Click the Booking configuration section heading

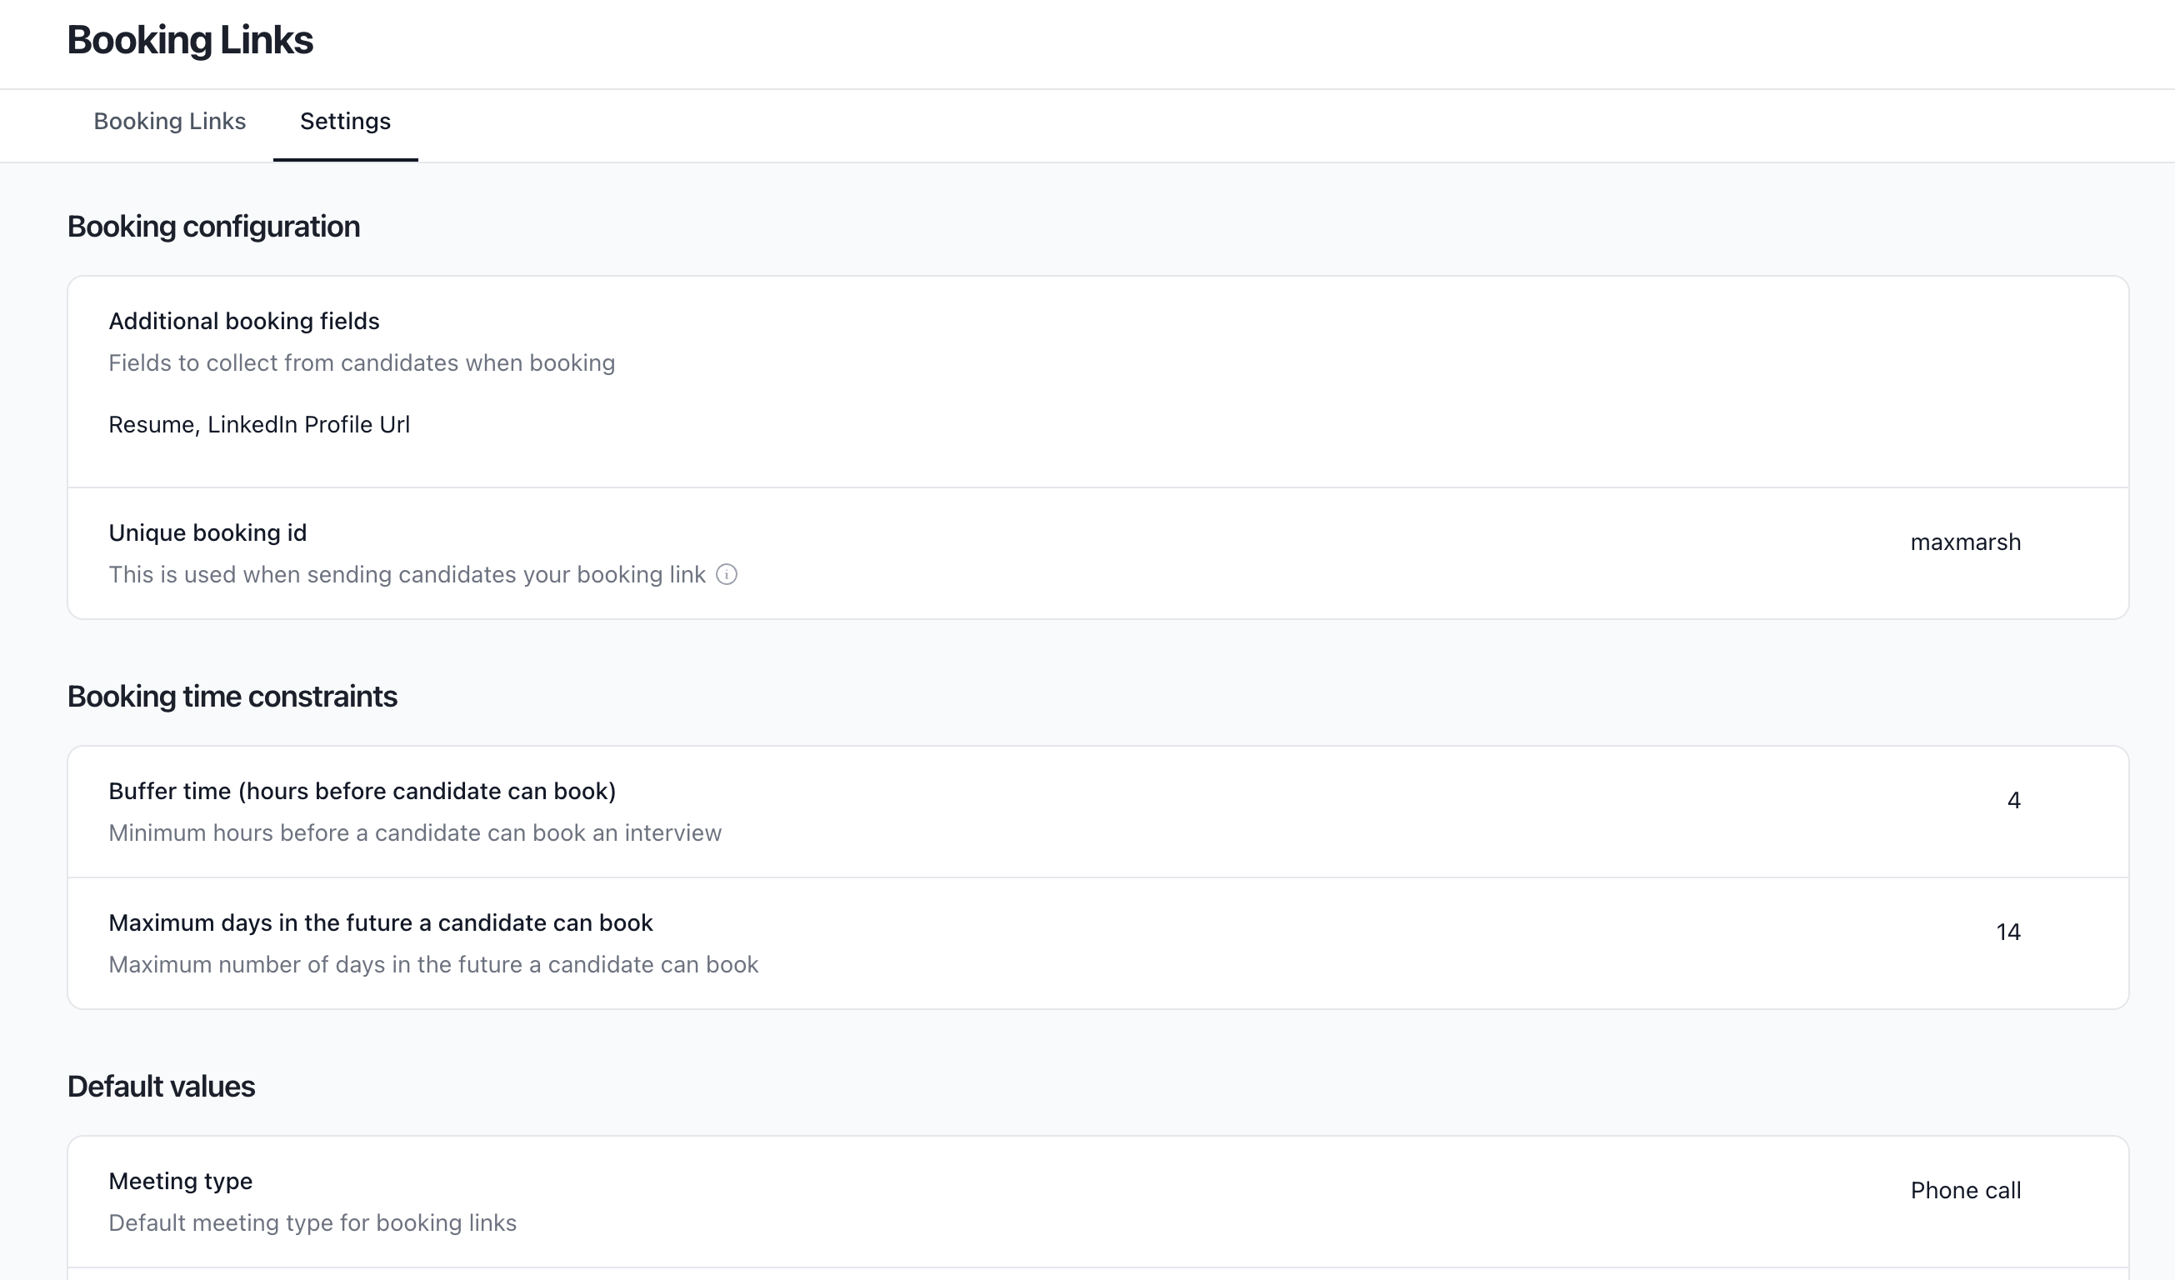[x=214, y=227]
